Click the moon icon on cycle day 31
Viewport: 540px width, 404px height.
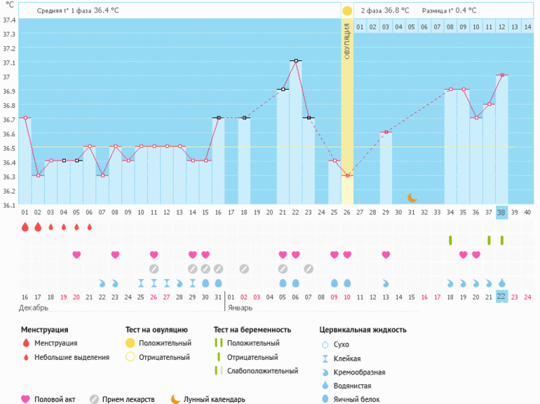412,198
